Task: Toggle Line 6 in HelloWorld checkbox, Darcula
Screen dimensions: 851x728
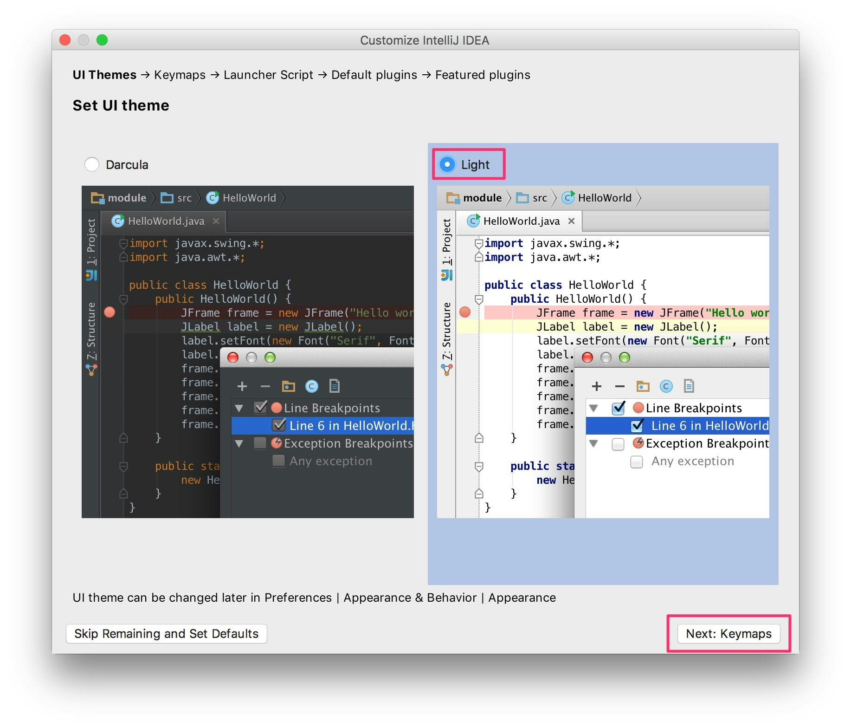Action: (x=278, y=425)
